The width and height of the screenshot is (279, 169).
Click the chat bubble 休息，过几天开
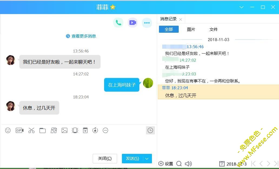[x=39, y=108]
